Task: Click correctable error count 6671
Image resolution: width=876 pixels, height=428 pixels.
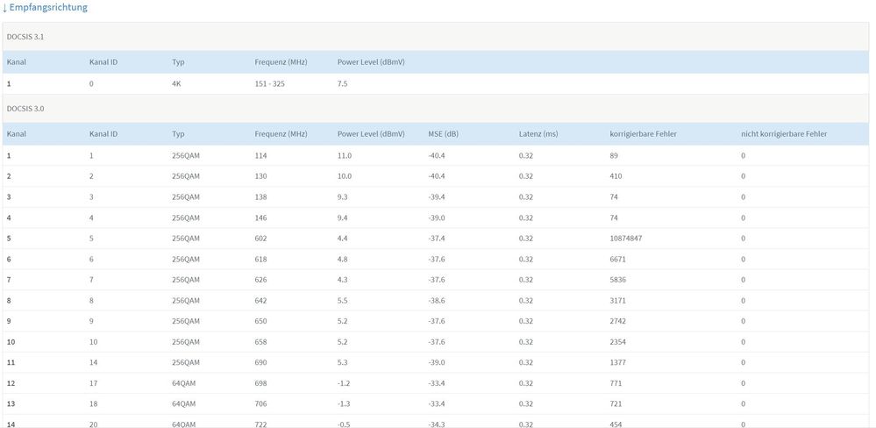Action: tap(618, 259)
